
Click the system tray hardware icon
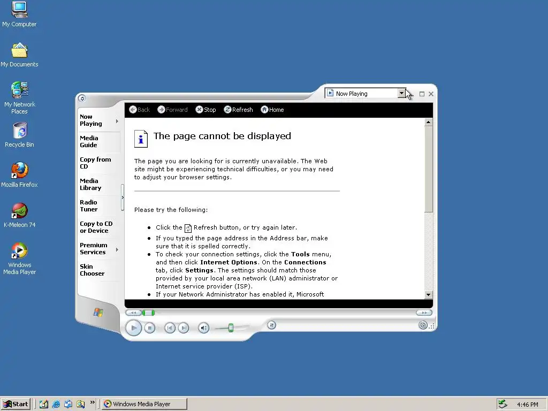coord(503,404)
